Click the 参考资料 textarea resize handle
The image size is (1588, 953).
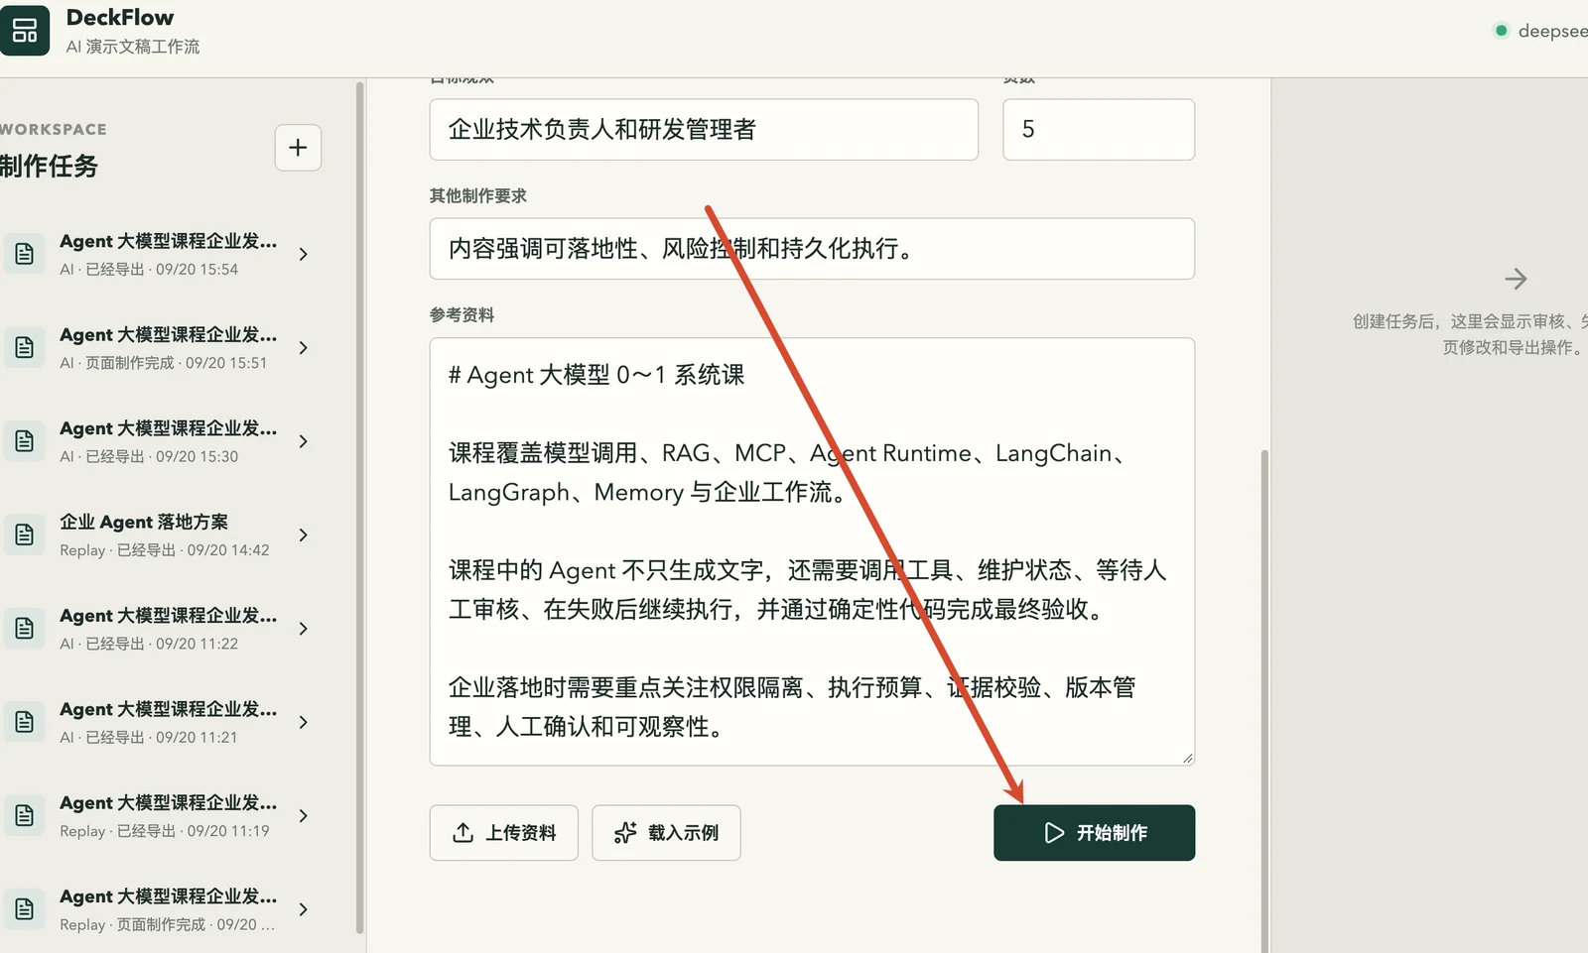tap(1187, 758)
